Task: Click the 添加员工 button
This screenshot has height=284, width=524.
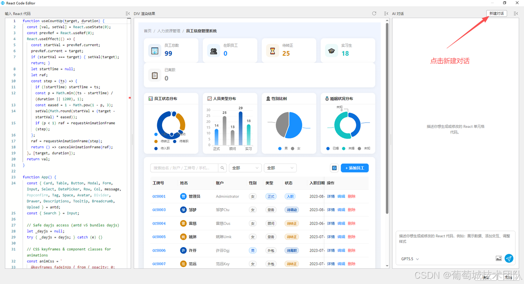Action: [355, 168]
